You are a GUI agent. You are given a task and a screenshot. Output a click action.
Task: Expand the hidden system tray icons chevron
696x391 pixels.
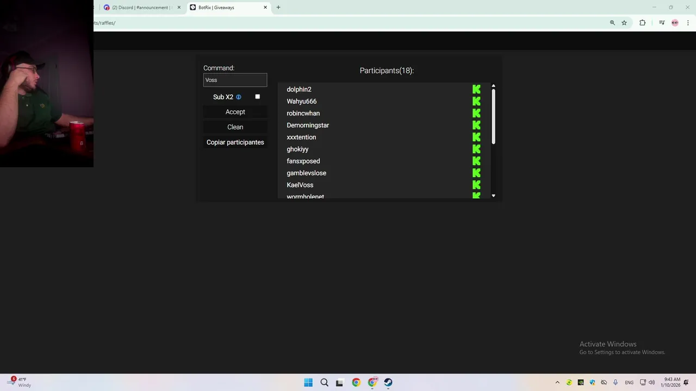coord(557,382)
